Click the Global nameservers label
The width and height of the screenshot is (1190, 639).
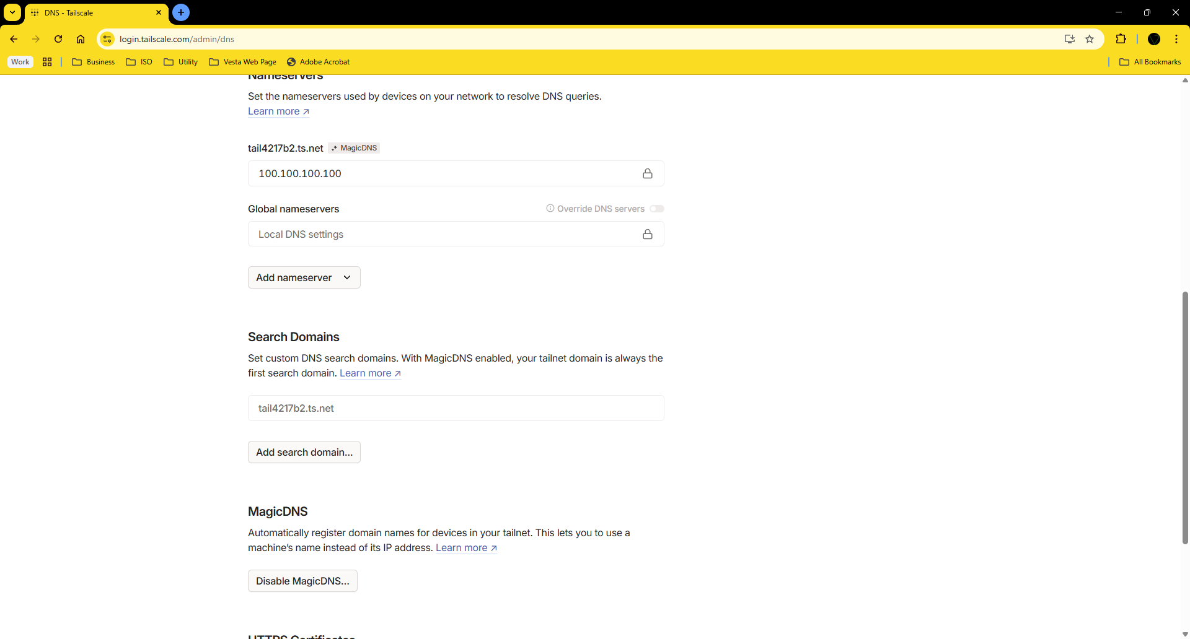(294, 209)
